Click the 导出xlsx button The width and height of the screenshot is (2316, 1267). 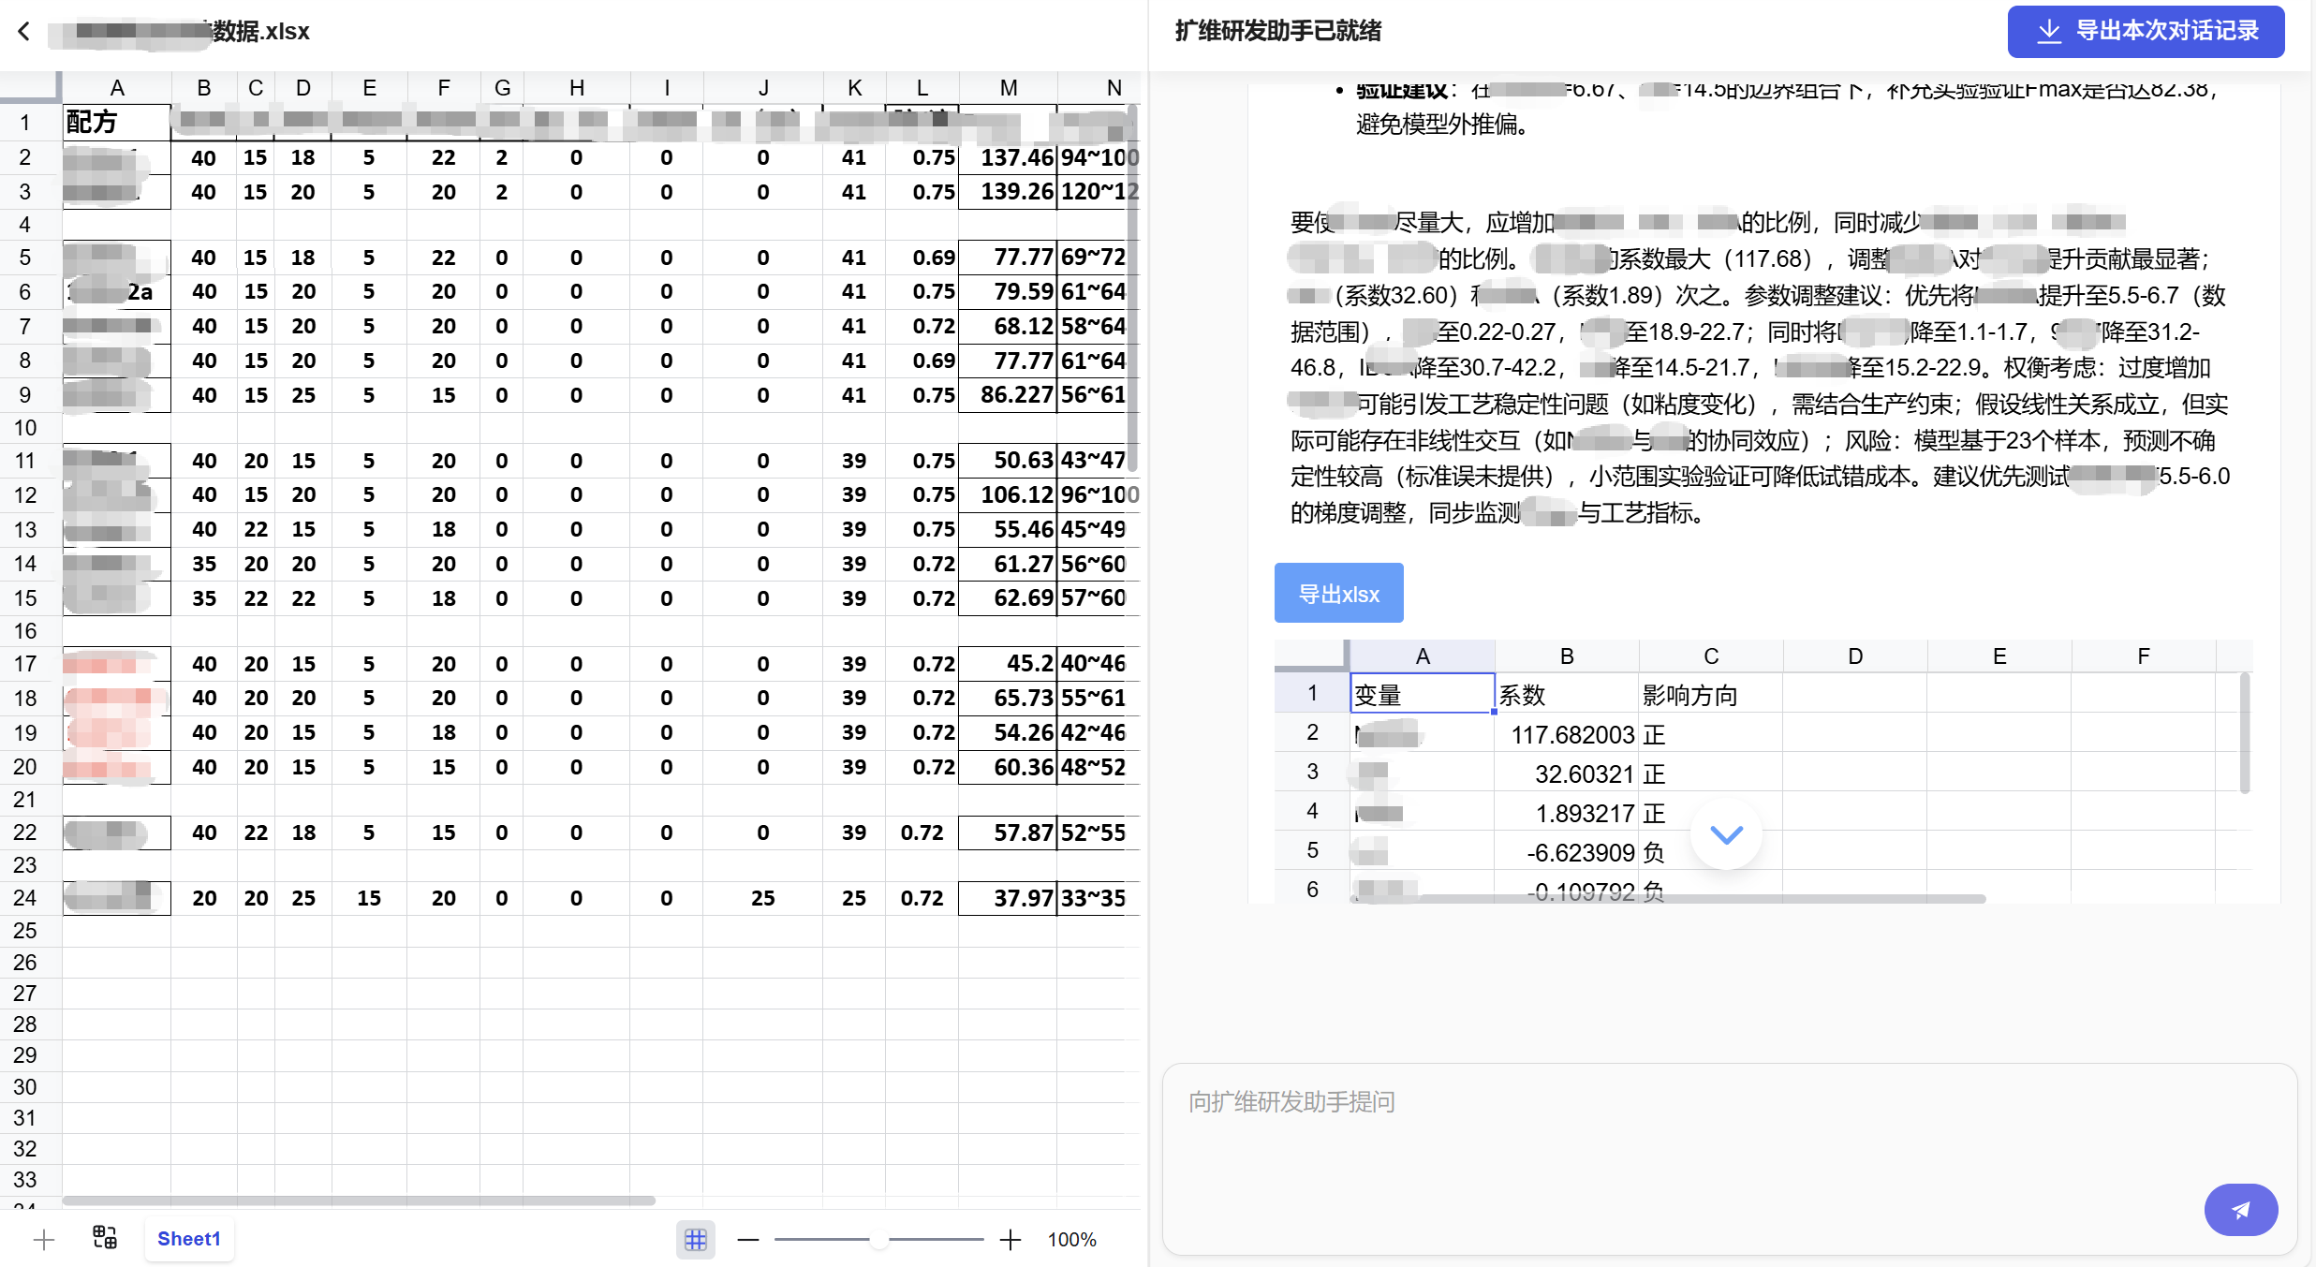1338,594
